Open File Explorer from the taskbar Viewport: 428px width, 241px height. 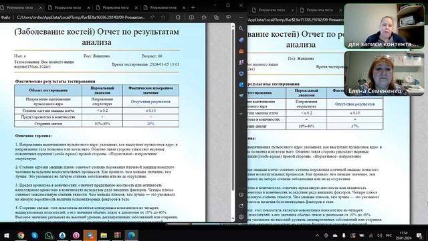[x=104, y=235]
